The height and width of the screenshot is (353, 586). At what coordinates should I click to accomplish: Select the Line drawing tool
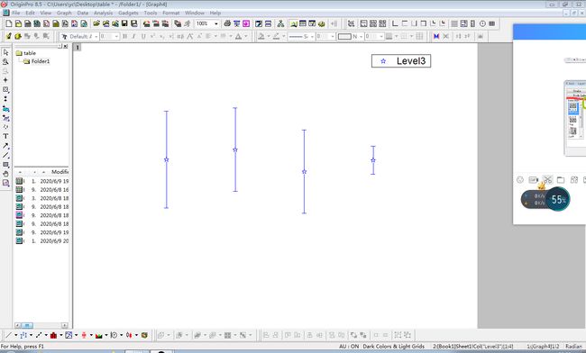coord(5,155)
